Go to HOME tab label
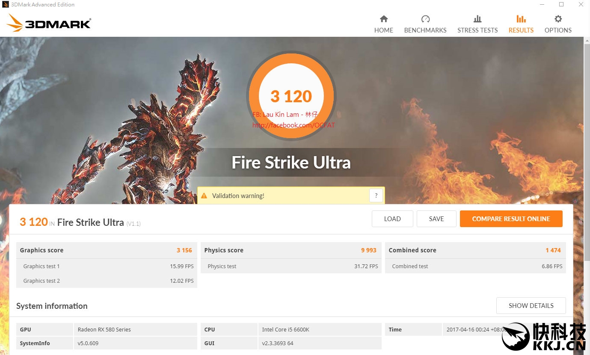 pyautogui.click(x=384, y=30)
